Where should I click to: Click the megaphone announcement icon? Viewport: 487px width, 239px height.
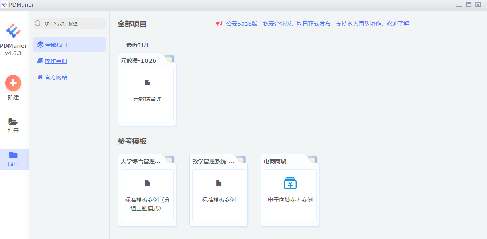[x=219, y=24]
